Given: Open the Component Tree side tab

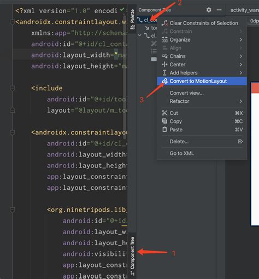Looking at the screenshot, I should (132, 255).
